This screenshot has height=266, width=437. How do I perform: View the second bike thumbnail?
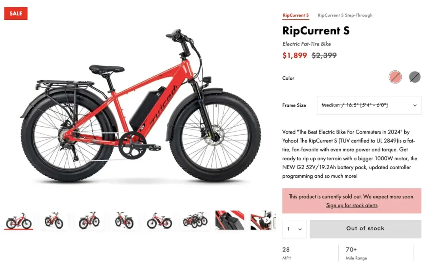click(54, 221)
